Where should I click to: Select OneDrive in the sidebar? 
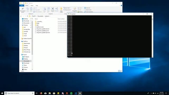click(25, 41)
